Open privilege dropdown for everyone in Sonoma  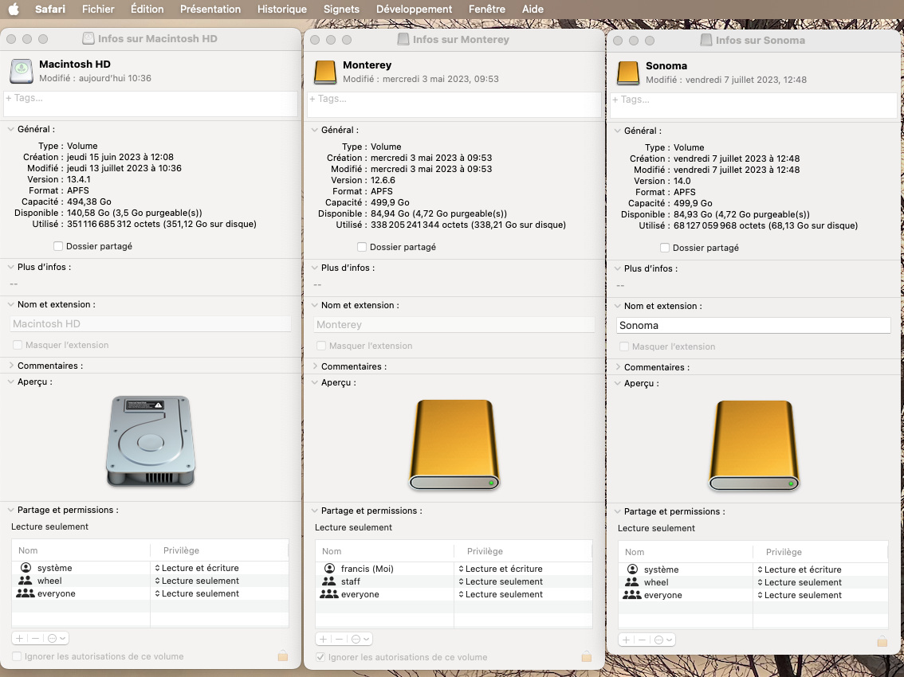click(x=799, y=595)
